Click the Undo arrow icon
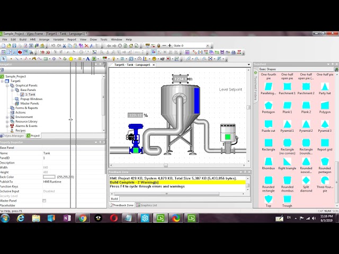This screenshot has width=339, height=254. coord(53,46)
